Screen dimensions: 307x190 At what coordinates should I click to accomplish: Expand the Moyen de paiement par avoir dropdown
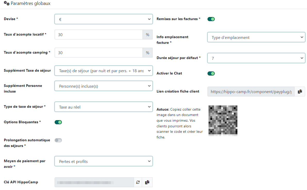click(x=103, y=161)
